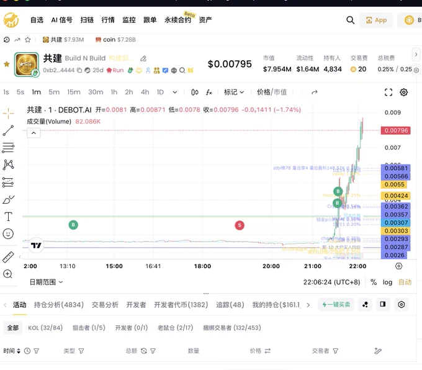Swap 价格 column display arrows

[x=267, y=351]
